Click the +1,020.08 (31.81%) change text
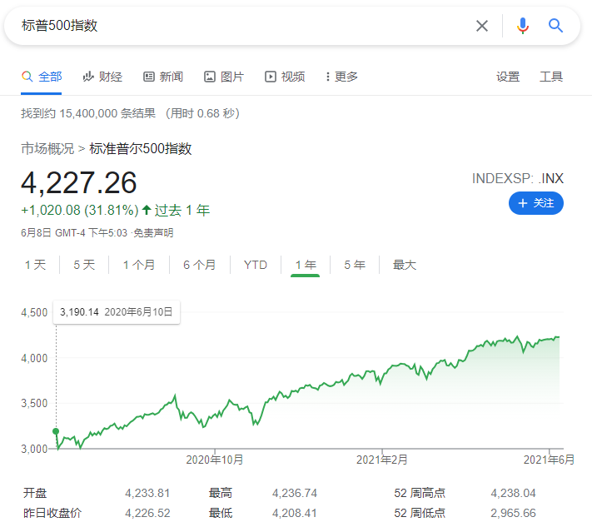592x532 pixels. coord(80,210)
